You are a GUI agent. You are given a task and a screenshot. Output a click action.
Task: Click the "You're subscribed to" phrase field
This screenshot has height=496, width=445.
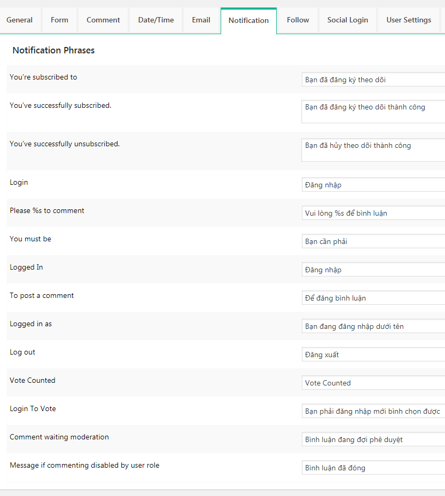point(372,79)
